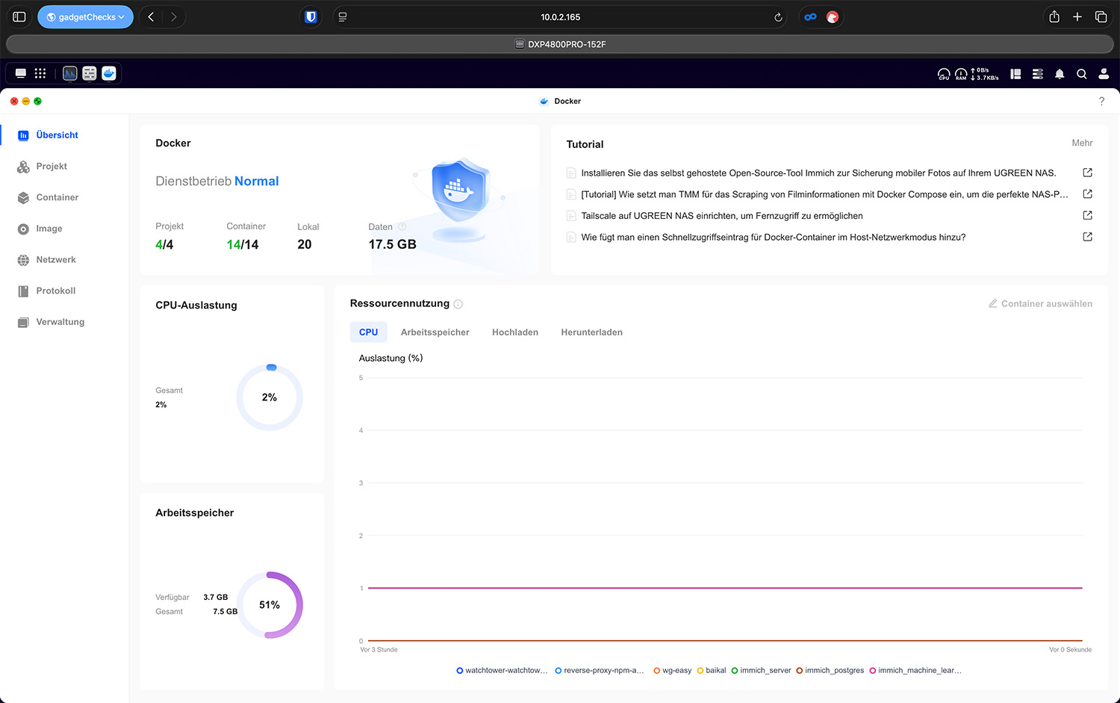Open the Netzwerk section in sidebar
The image size is (1120, 703).
click(x=56, y=260)
